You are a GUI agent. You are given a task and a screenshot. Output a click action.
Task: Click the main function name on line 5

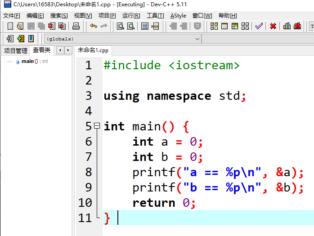pyautogui.click(x=146, y=126)
